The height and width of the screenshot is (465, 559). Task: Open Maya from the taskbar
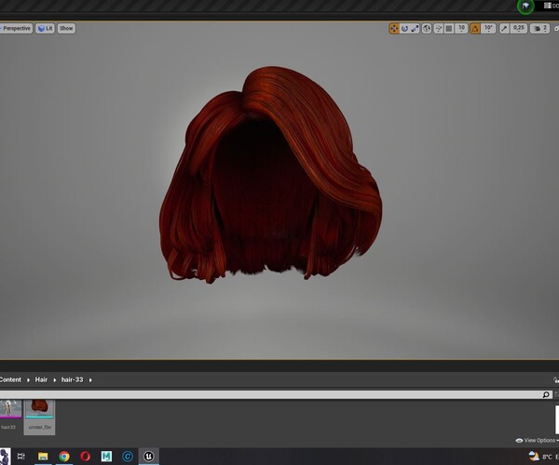tap(106, 456)
